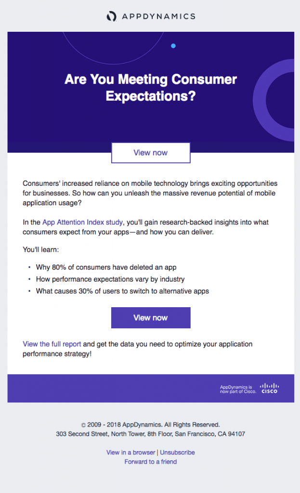The height and width of the screenshot is (493, 300).
Task: Open the email with View in a browser
Action: click(130, 453)
